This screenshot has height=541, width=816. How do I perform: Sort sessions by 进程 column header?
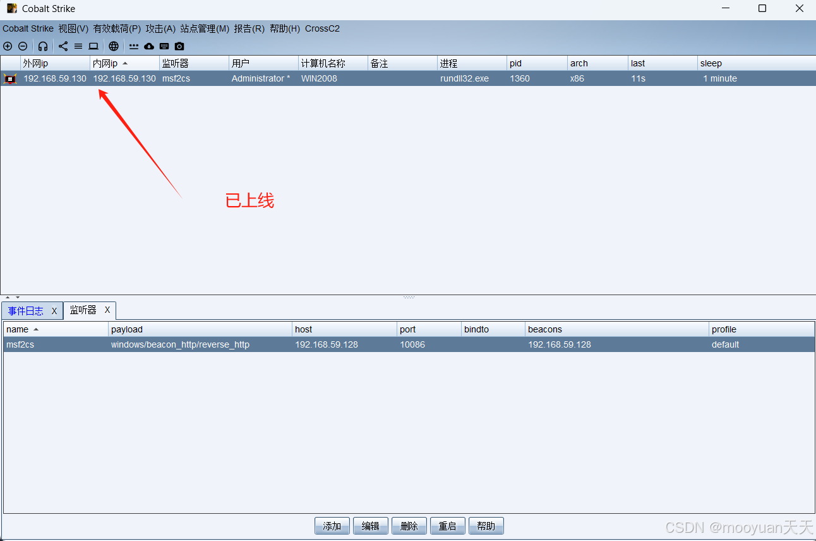pyautogui.click(x=472, y=63)
